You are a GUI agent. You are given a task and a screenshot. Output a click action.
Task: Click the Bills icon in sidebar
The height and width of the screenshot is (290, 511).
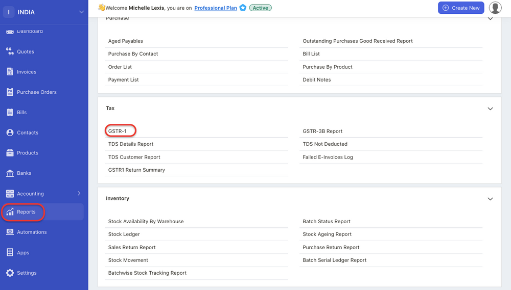tap(10, 112)
